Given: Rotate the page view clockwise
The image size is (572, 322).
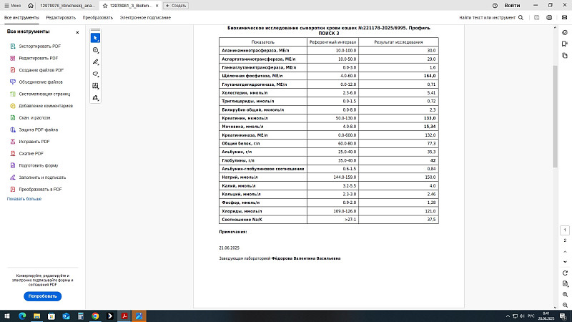Looking at the screenshot, I should tap(565, 273).
